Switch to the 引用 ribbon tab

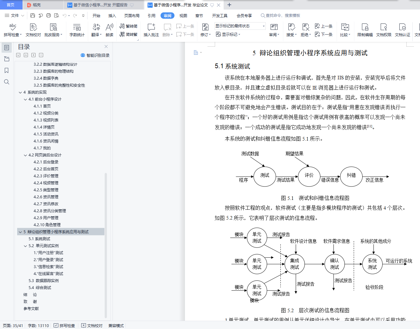pyautogui.click(x=151, y=16)
